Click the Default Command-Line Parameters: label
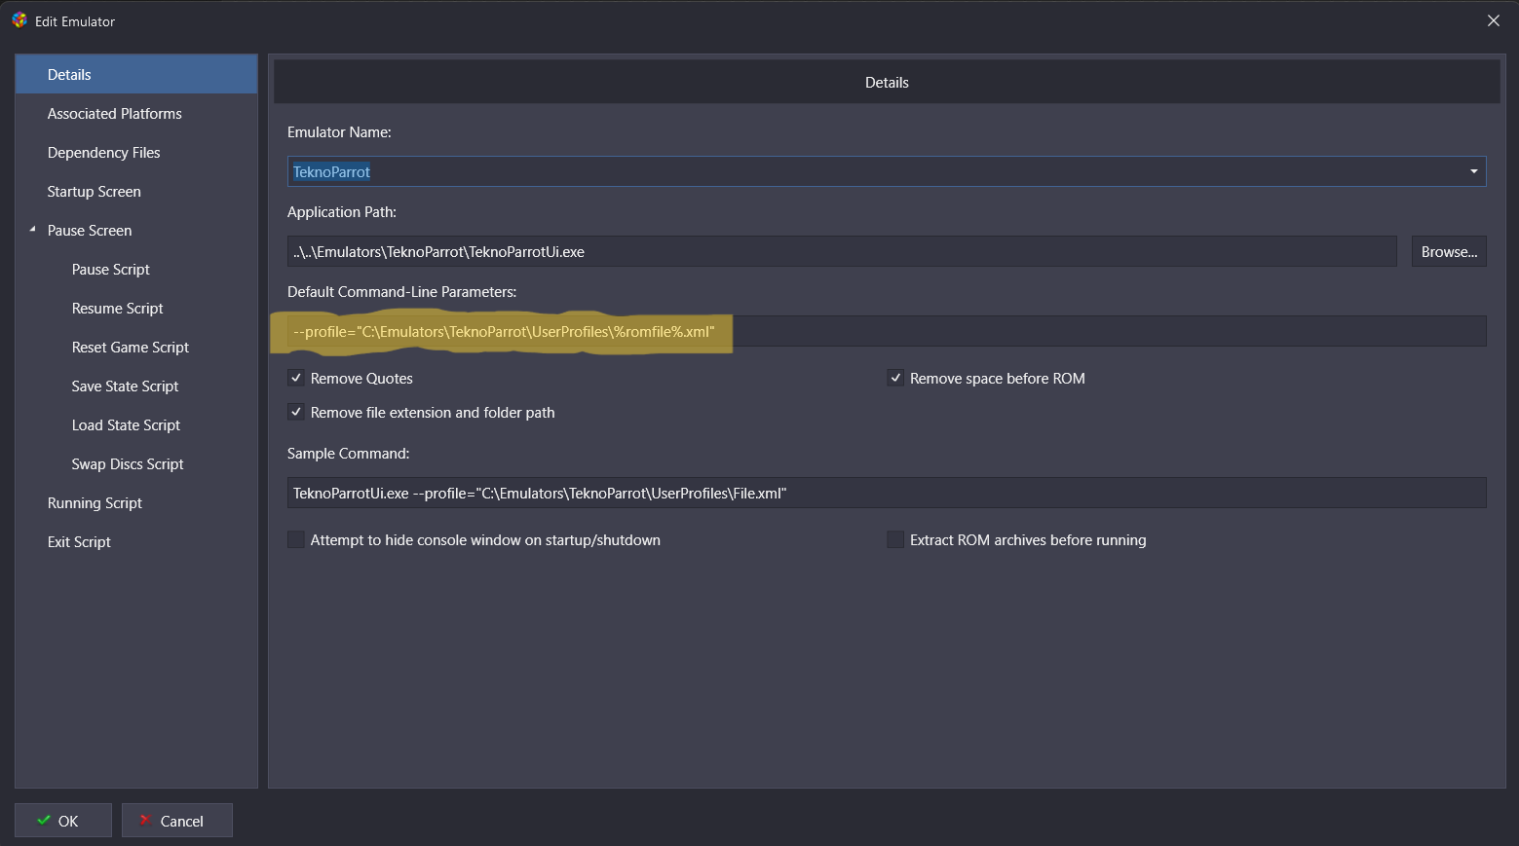Viewport: 1519px width, 846px height. tap(402, 292)
